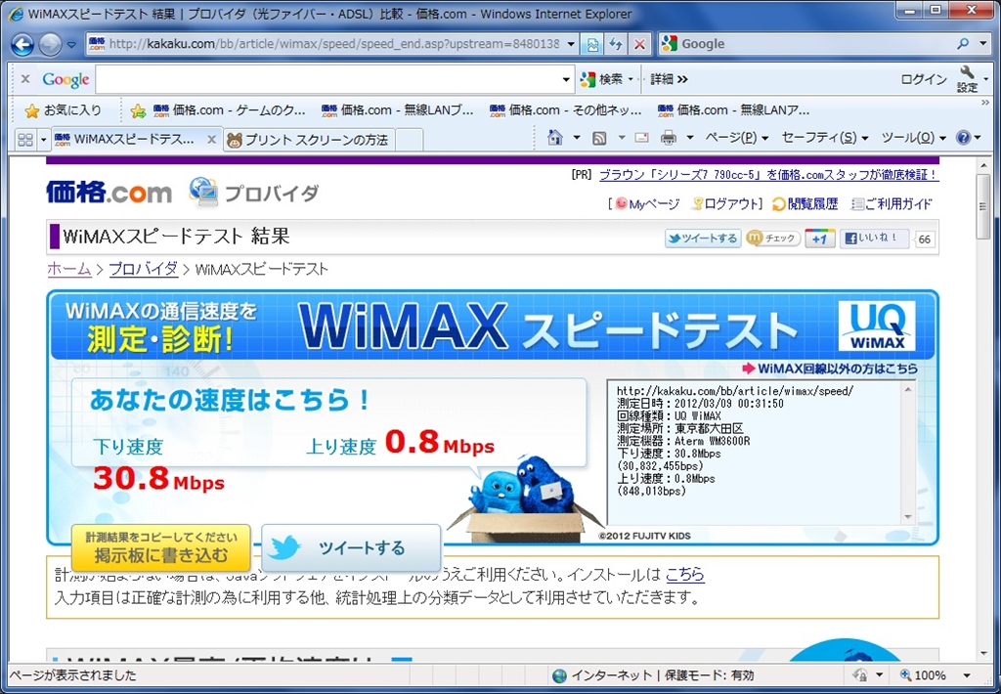
Task: Open the Quick Tabs grid icon
Action: (24, 140)
